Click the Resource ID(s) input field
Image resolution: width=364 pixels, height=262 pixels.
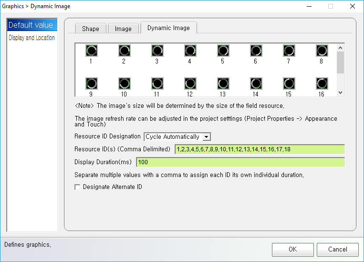coord(259,149)
